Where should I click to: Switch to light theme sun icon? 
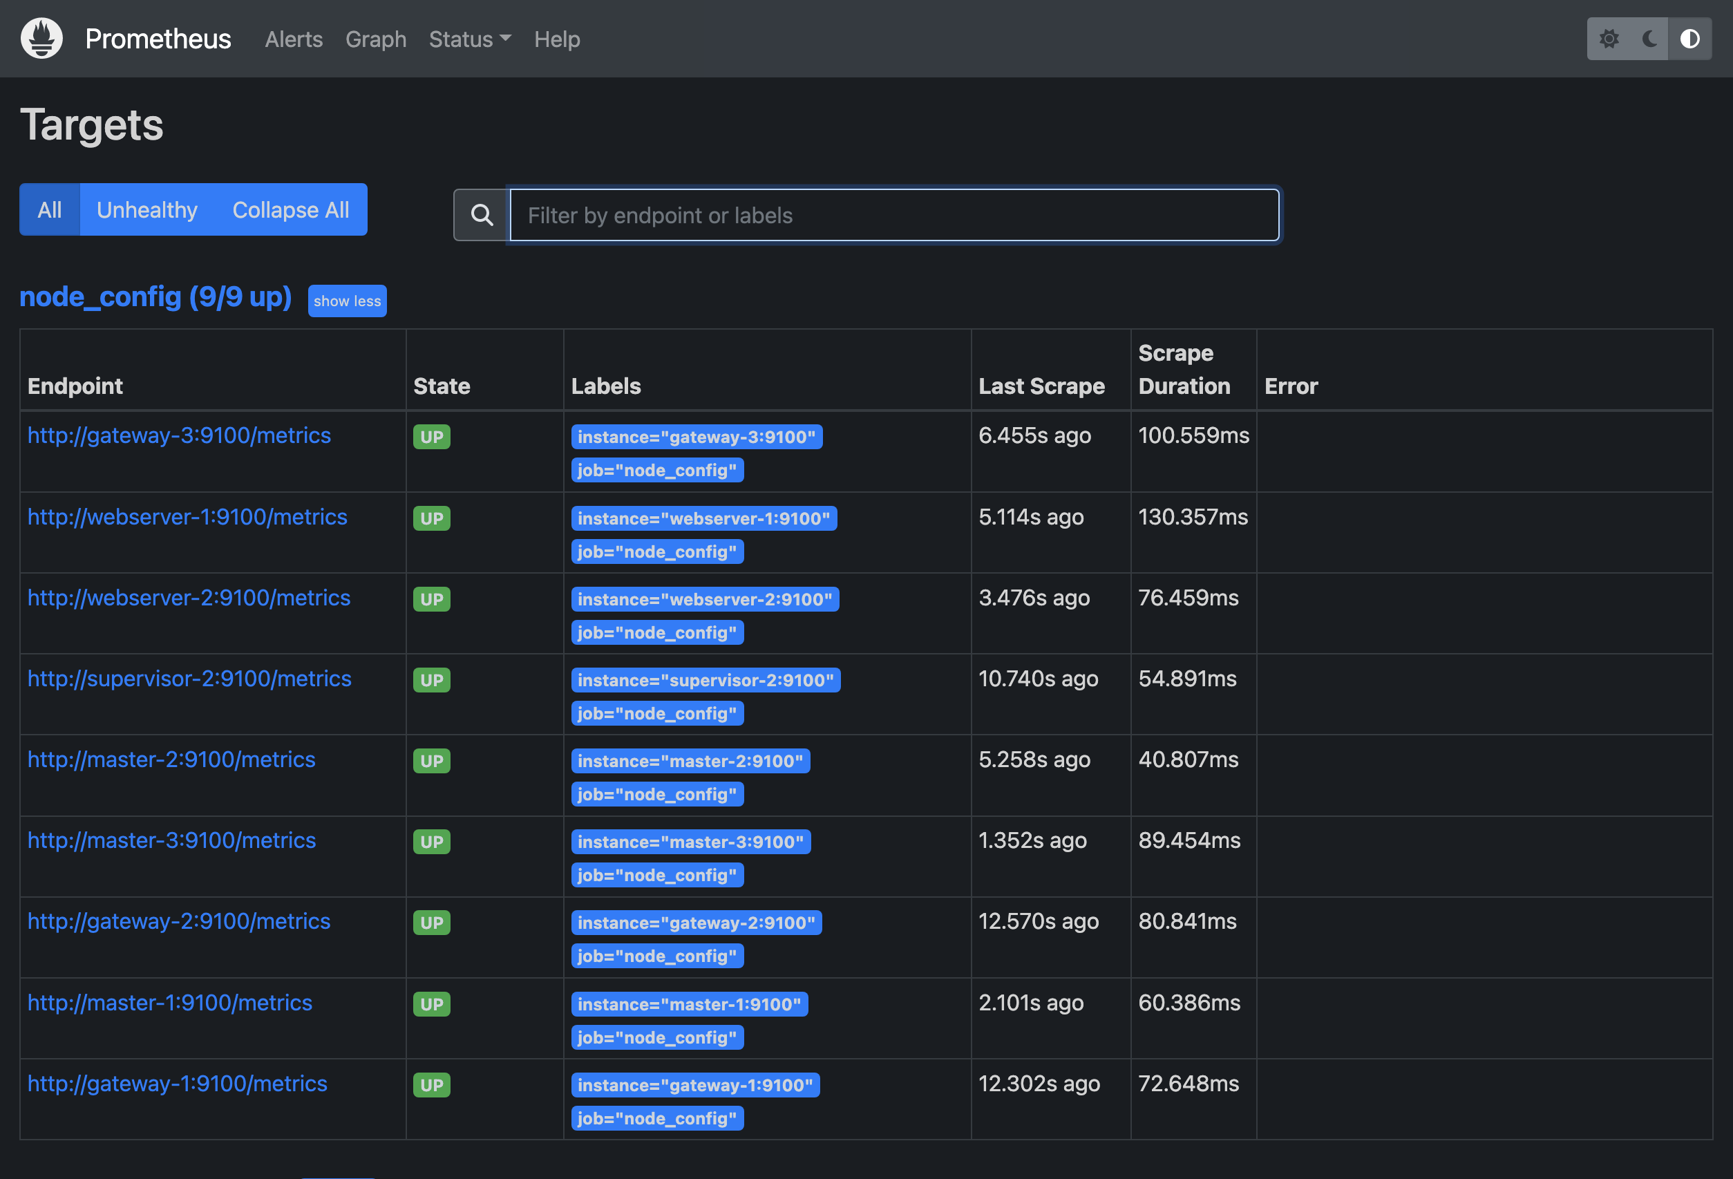[x=1609, y=39]
